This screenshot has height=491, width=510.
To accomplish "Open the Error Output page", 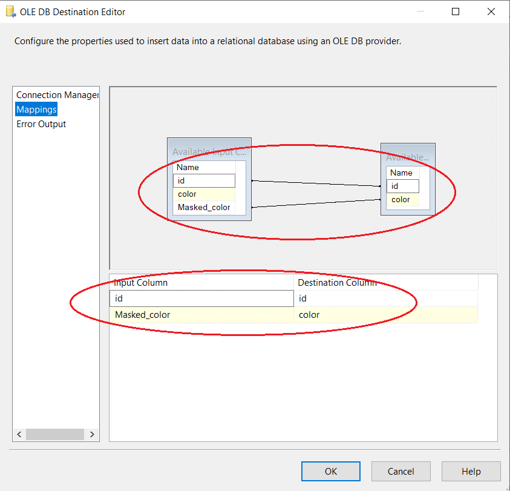I will pos(41,124).
